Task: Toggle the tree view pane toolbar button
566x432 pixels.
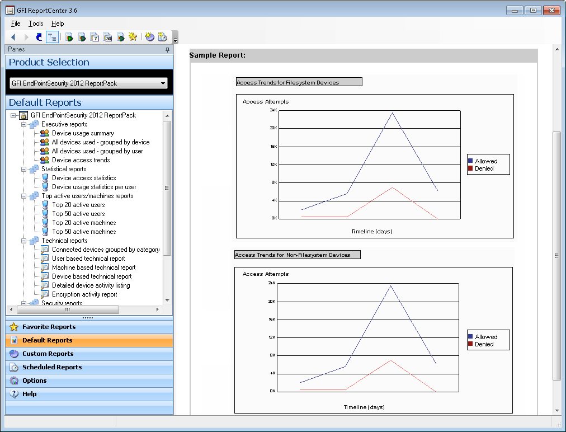Action: click(52, 37)
